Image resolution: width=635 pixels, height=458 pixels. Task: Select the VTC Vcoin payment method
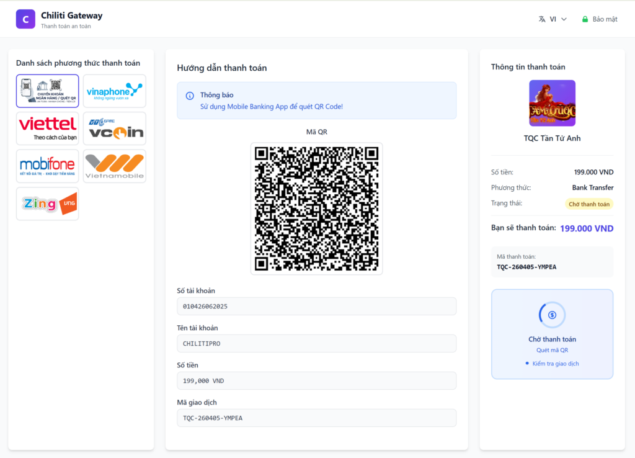tap(115, 128)
